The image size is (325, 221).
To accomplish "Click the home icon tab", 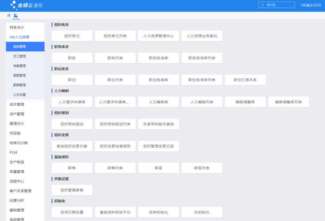I will coord(9,15).
